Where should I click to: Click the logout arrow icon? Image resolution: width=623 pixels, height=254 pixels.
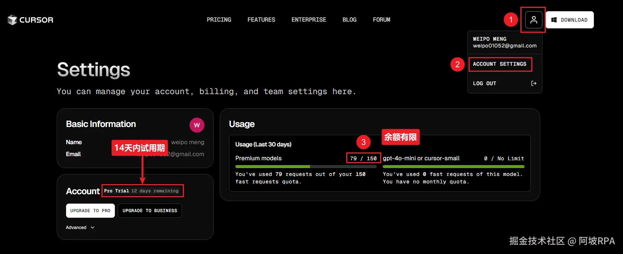533,83
